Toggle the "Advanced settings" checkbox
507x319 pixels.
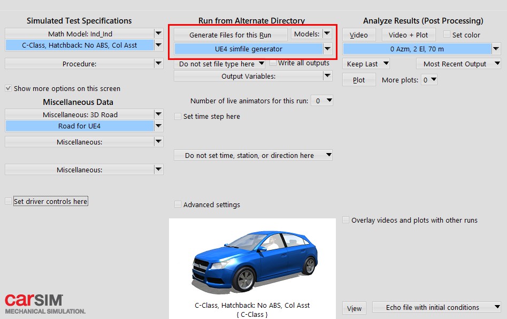[x=178, y=204]
